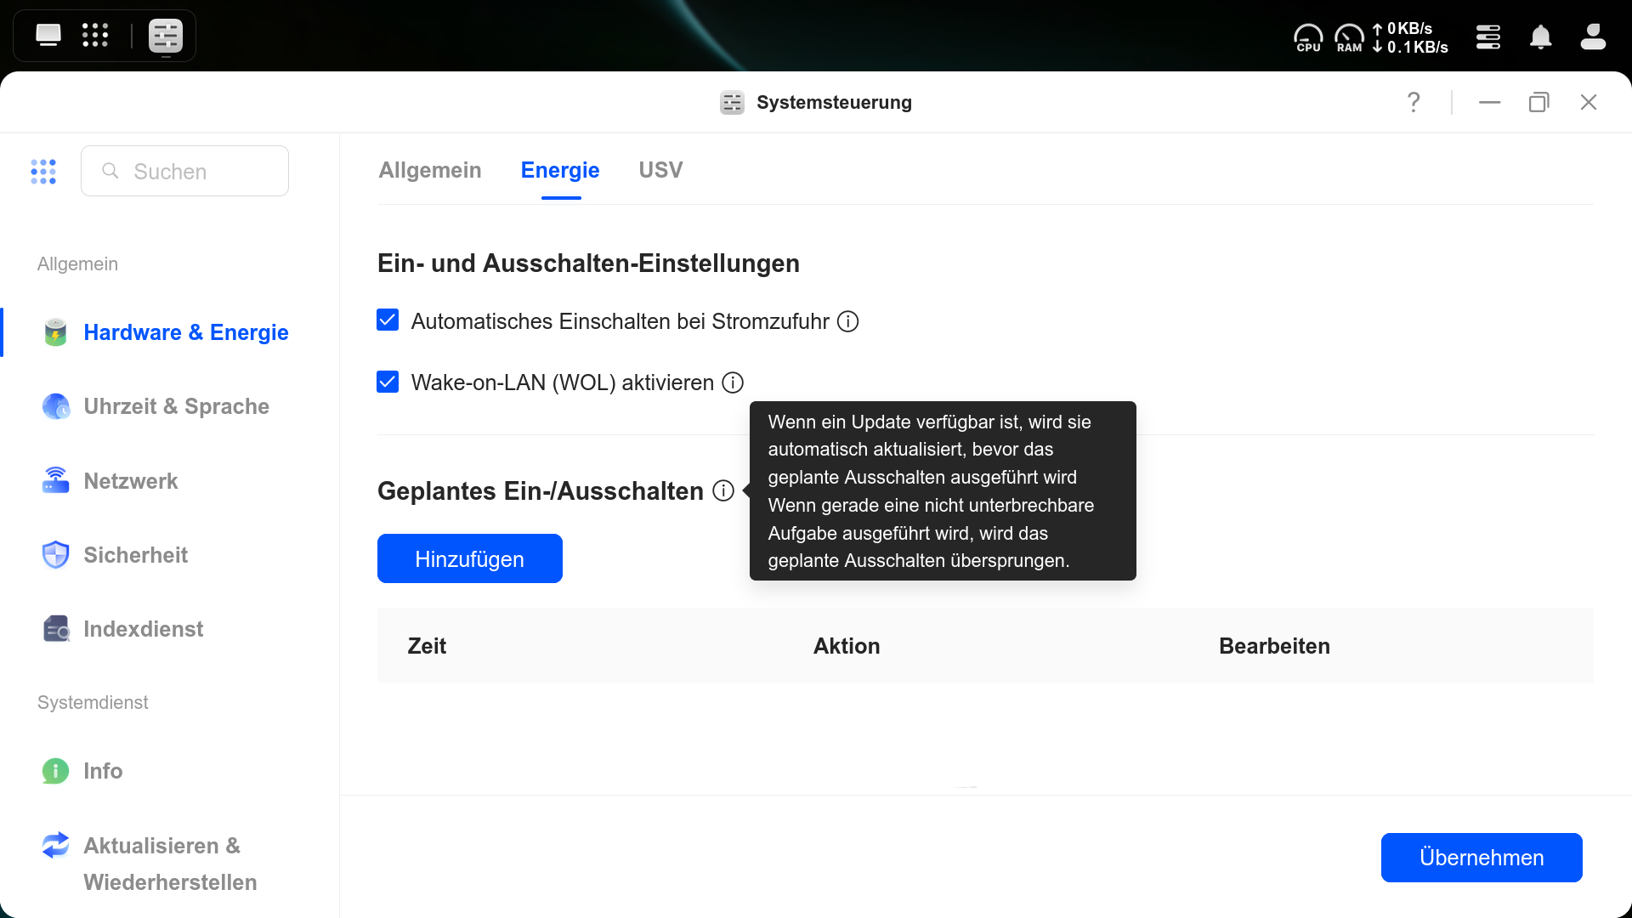Image resolution: width=1632 pixels, height=918 pixels.
Task: Click info icon next to Geplantes Ein-/Ausschalten
Action: click(723, 490)
